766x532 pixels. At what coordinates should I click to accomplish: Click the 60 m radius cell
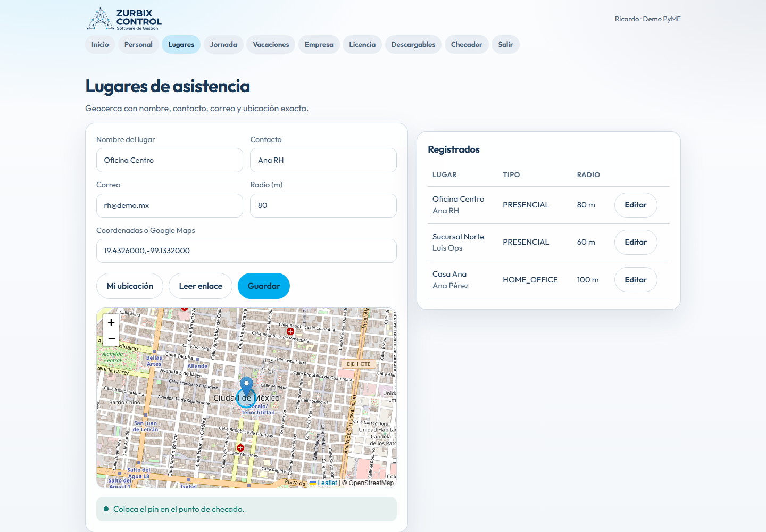pyautogui.click(x=586, y=242)
